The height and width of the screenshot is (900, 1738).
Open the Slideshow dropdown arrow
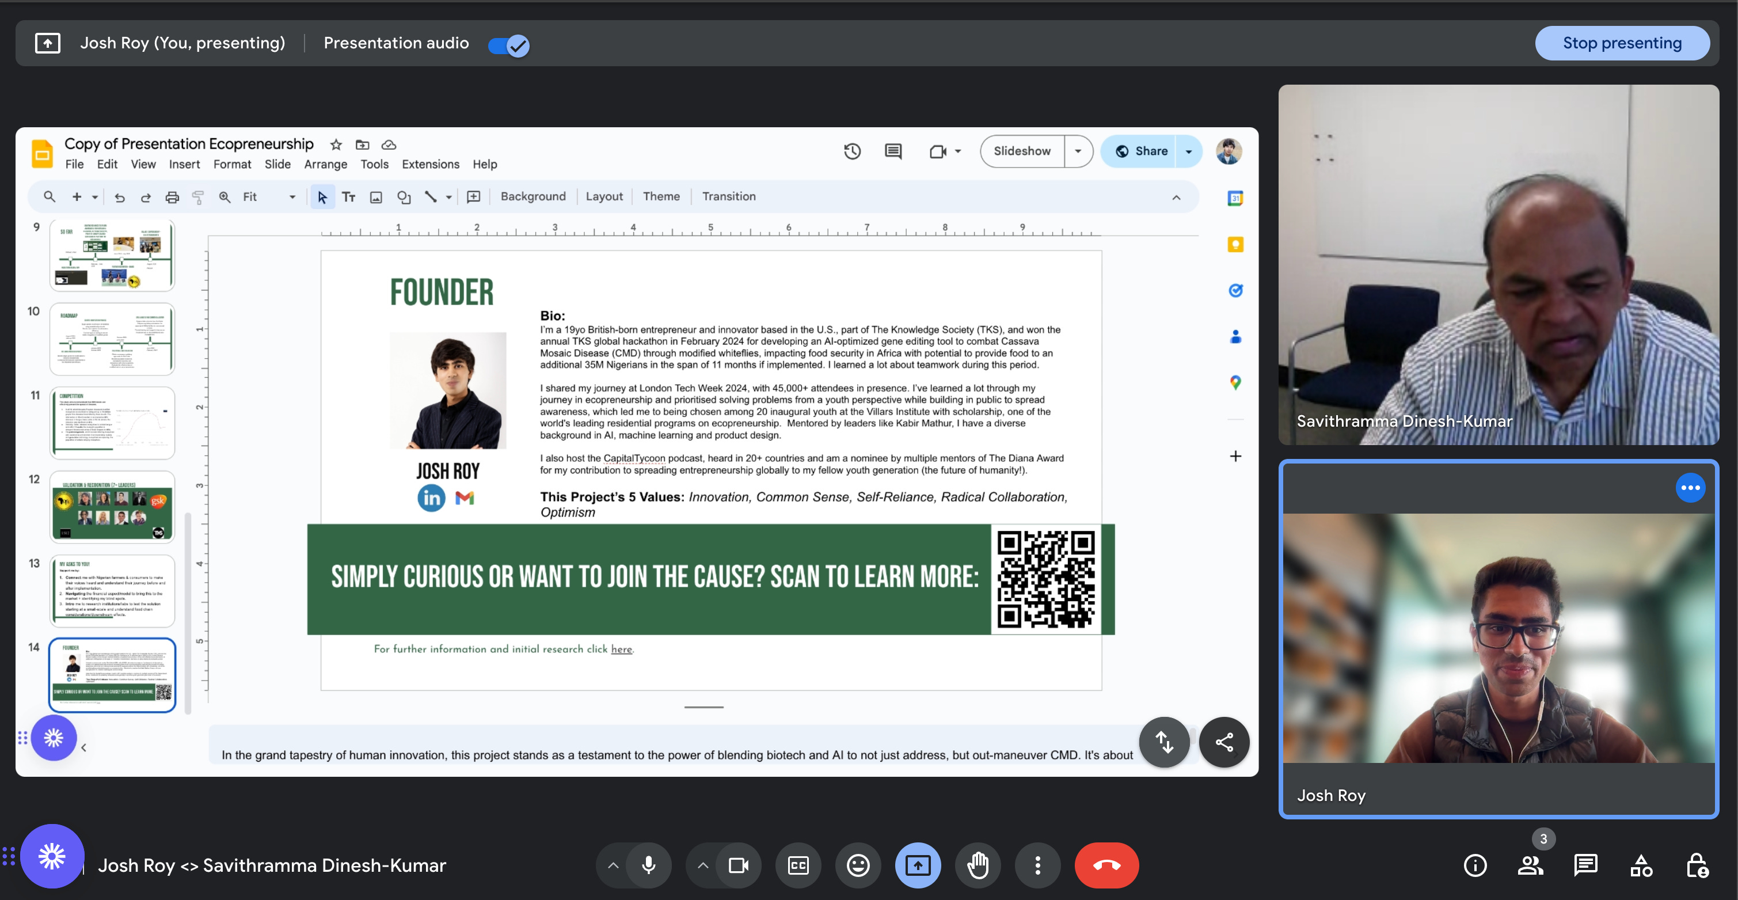coord(1078,151)
